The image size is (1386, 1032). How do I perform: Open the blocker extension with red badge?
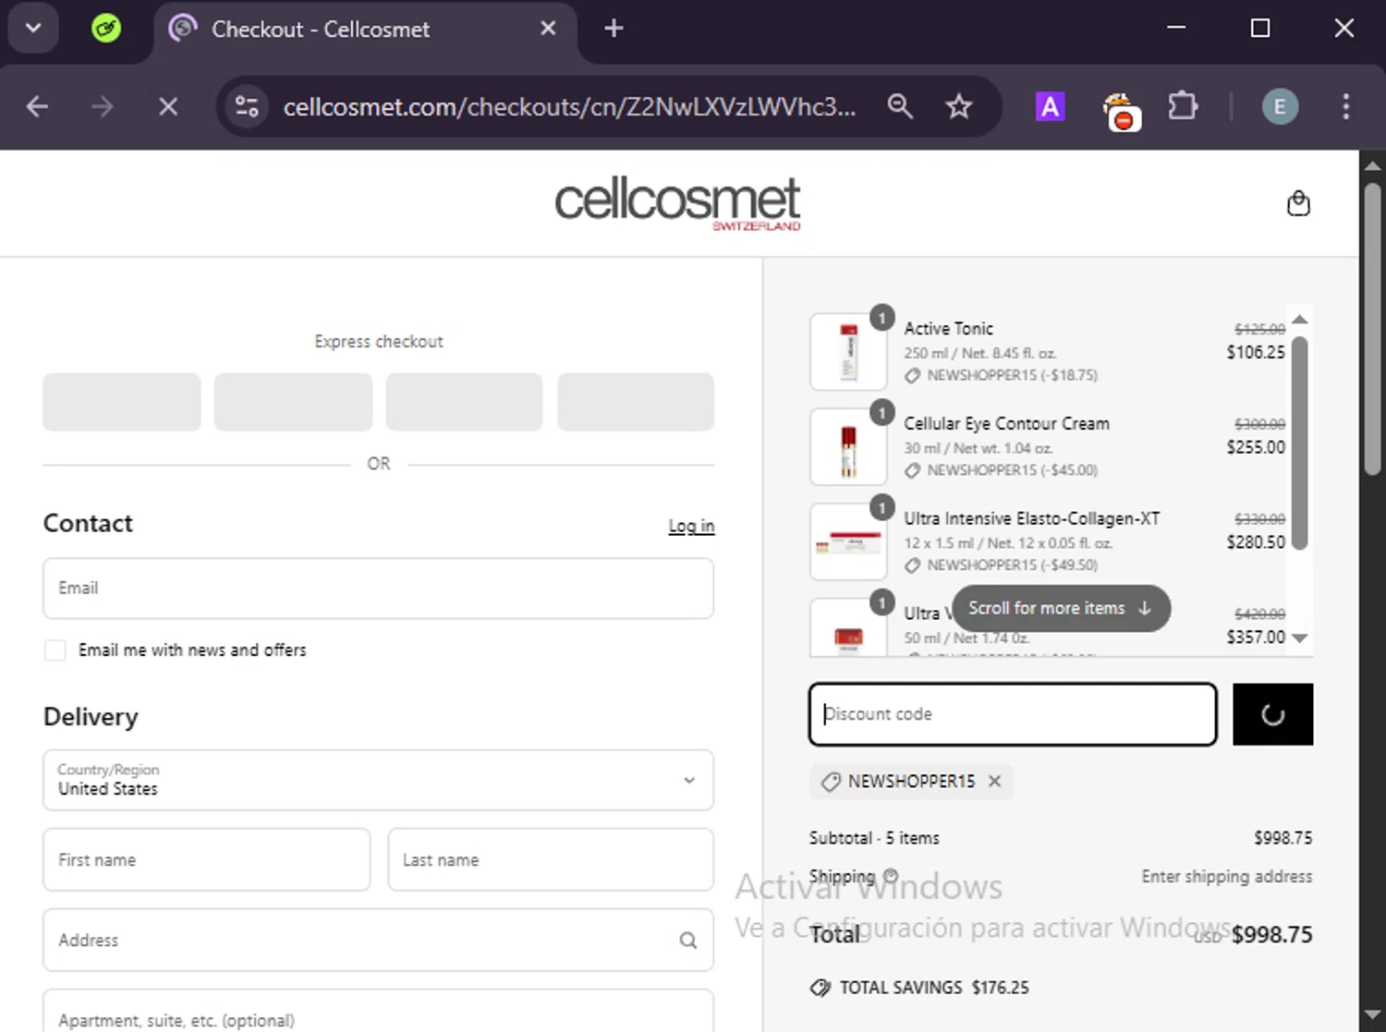coord(1121,111)
